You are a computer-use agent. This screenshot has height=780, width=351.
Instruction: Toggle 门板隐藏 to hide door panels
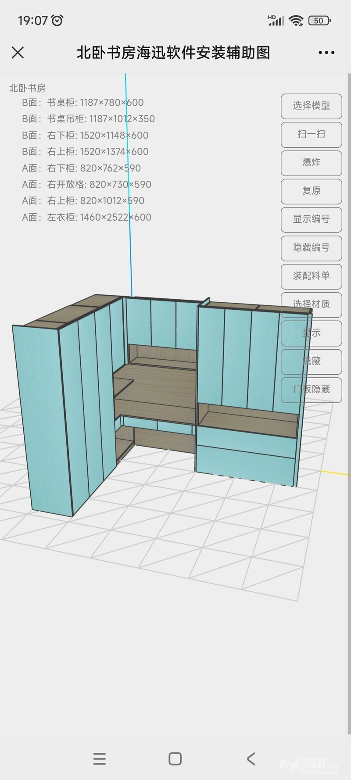(311, 390)
